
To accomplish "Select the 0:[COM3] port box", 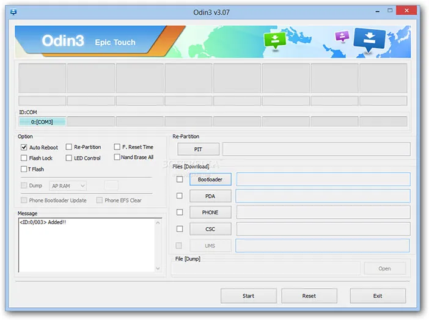I will click(x=42, y=122).
